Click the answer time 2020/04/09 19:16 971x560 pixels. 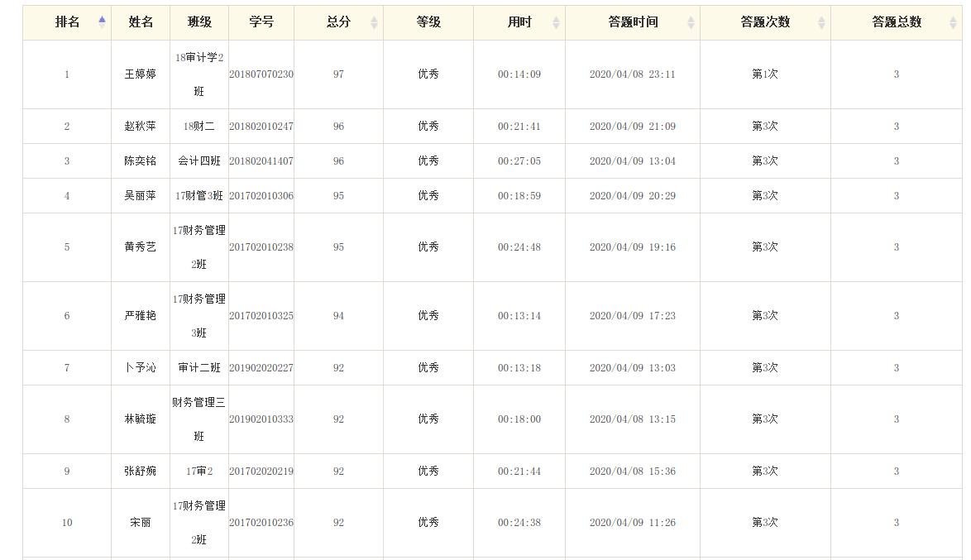coord(632,247)
